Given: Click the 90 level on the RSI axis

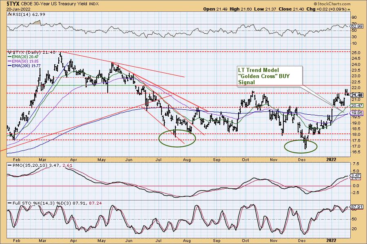Looking at the screenshot, I should point(354,17).
